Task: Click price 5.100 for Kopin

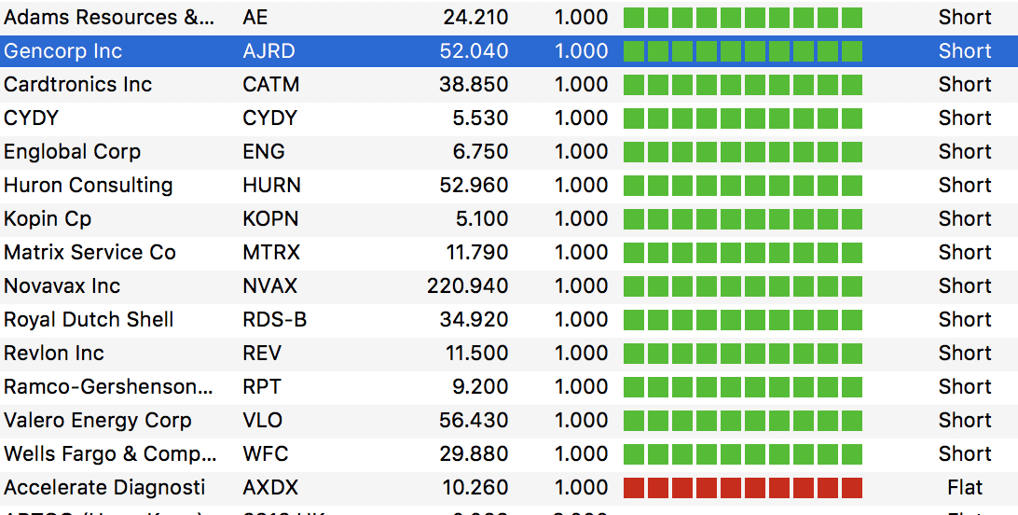Action: click(x=482, y=219)
